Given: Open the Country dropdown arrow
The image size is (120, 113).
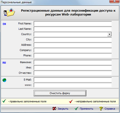Looking at the screenshot, I should point(109,34).
